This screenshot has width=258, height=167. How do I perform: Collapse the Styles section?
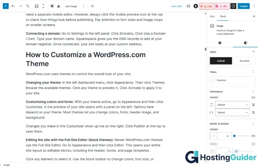point(253,52)
